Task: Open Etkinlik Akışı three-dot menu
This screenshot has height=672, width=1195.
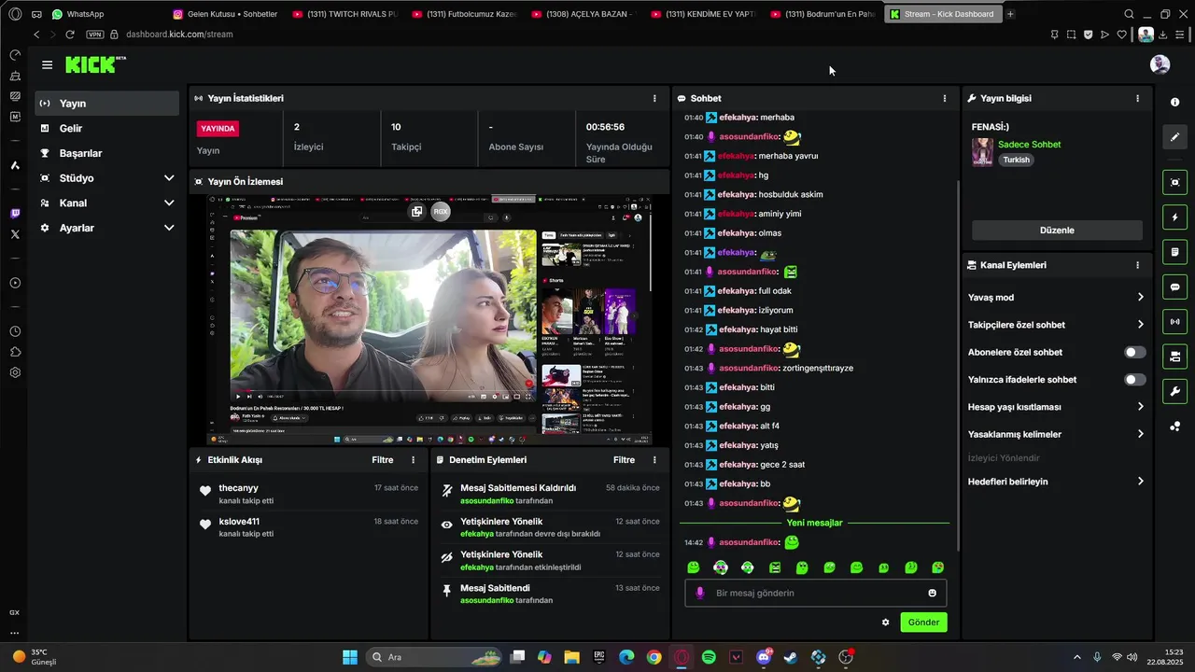Action: point(414,460)
